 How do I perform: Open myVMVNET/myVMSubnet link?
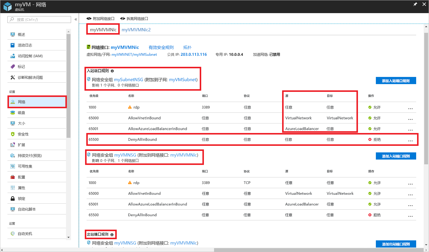tap(134, 55)
